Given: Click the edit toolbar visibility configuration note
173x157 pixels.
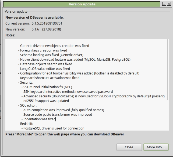Looking at the screenshot, I should [79, 73].
